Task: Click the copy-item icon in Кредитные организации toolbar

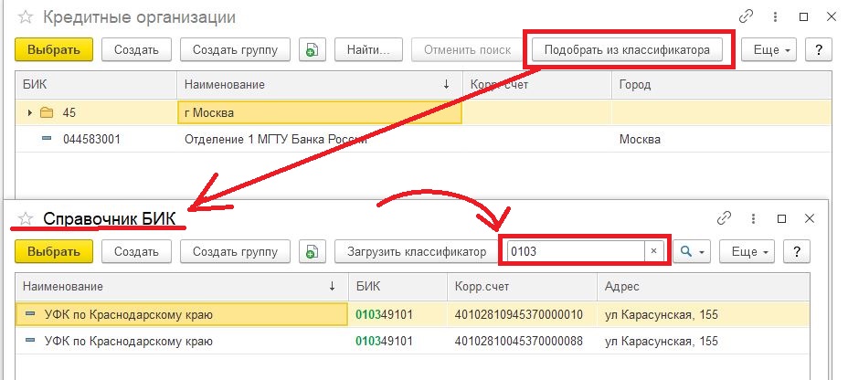Action: [x=312, y=49]
